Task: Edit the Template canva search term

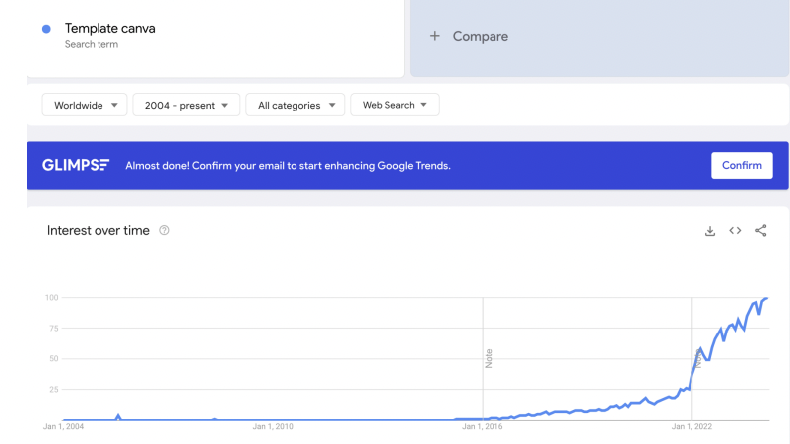Action: (x=109, y=29)
